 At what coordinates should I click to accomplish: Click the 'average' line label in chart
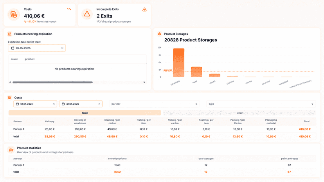[168, 70]
